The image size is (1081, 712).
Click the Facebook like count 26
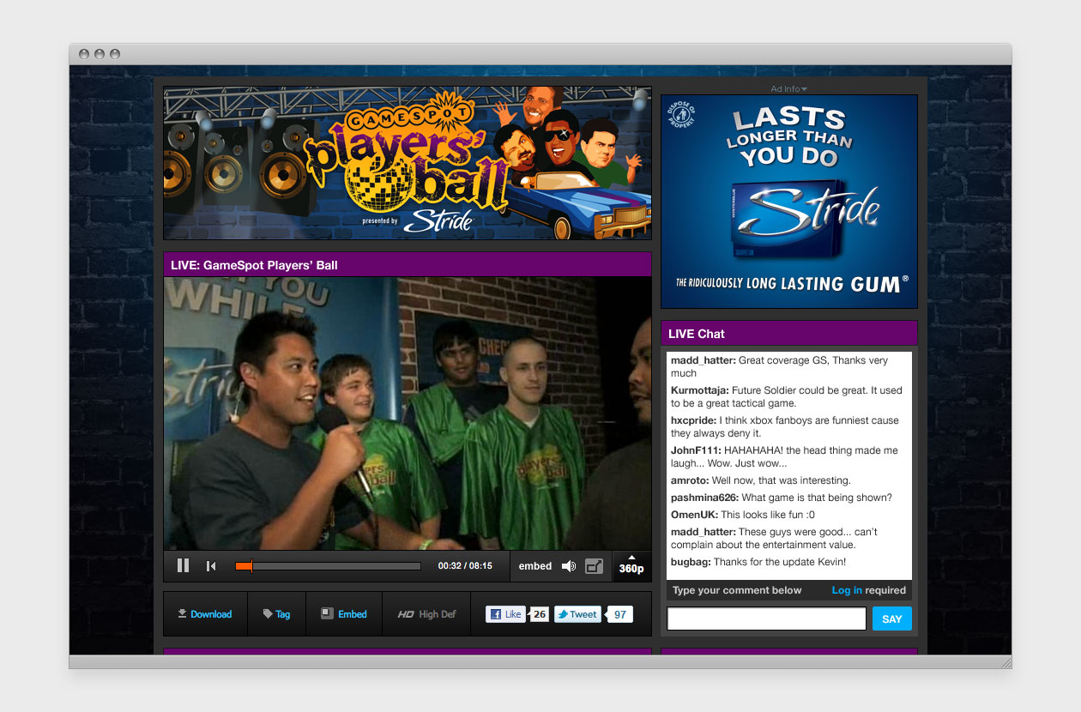pyautogui.click(x=540, y=614)
